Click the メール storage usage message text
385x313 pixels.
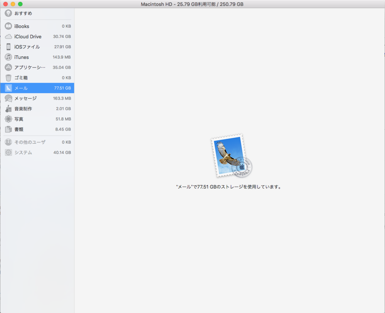tap(229, 187)
